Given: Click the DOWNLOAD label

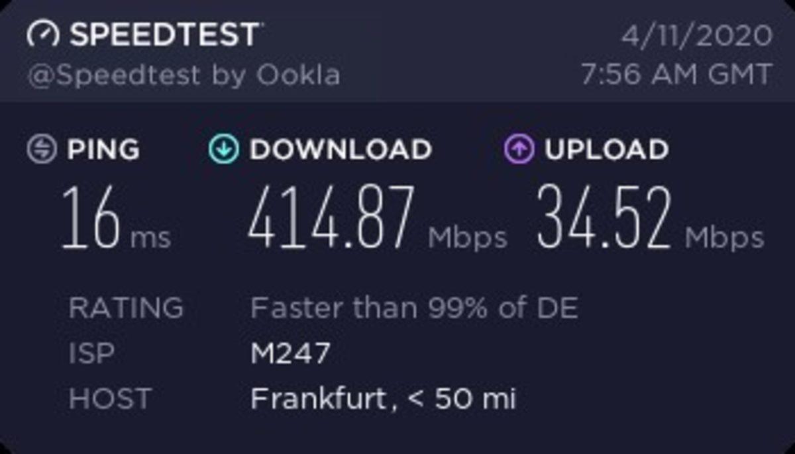Looking at the screenshot, I should (341, 150).
